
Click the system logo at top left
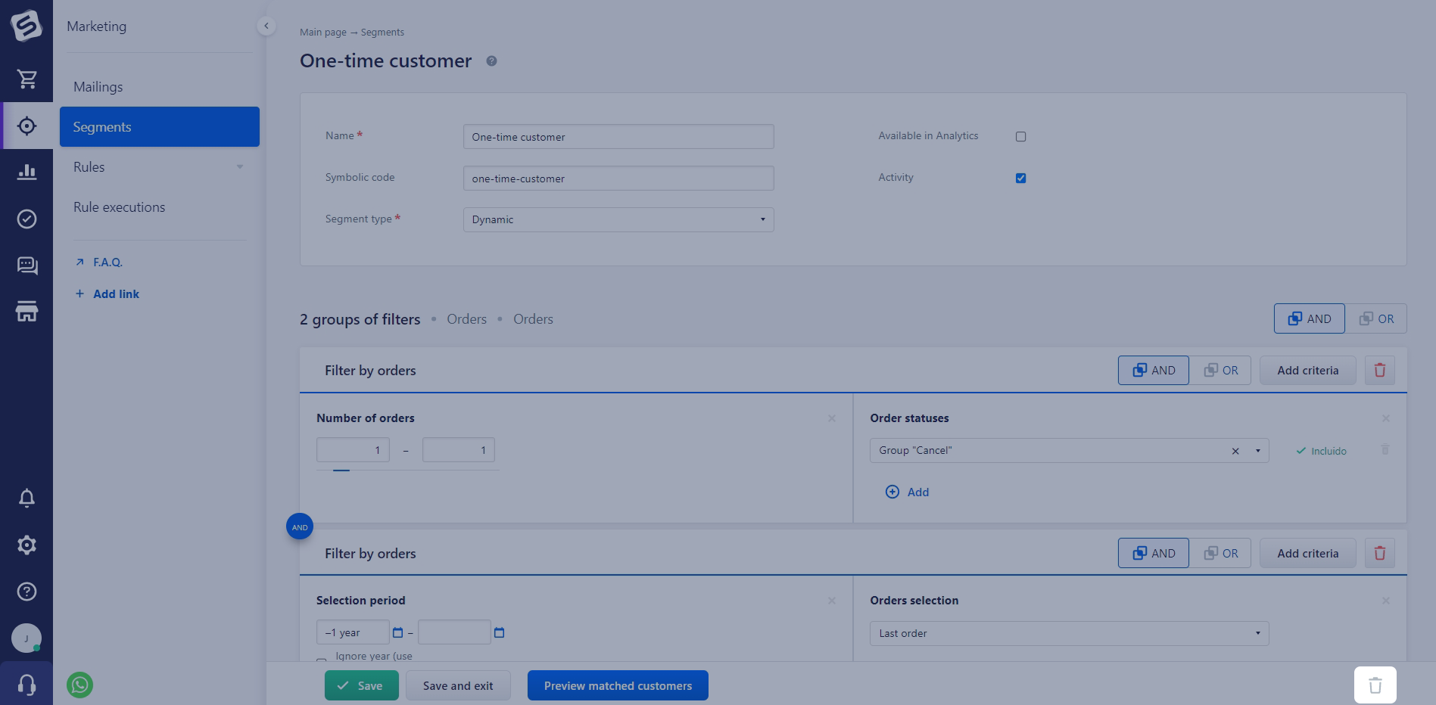coord(26,25)
